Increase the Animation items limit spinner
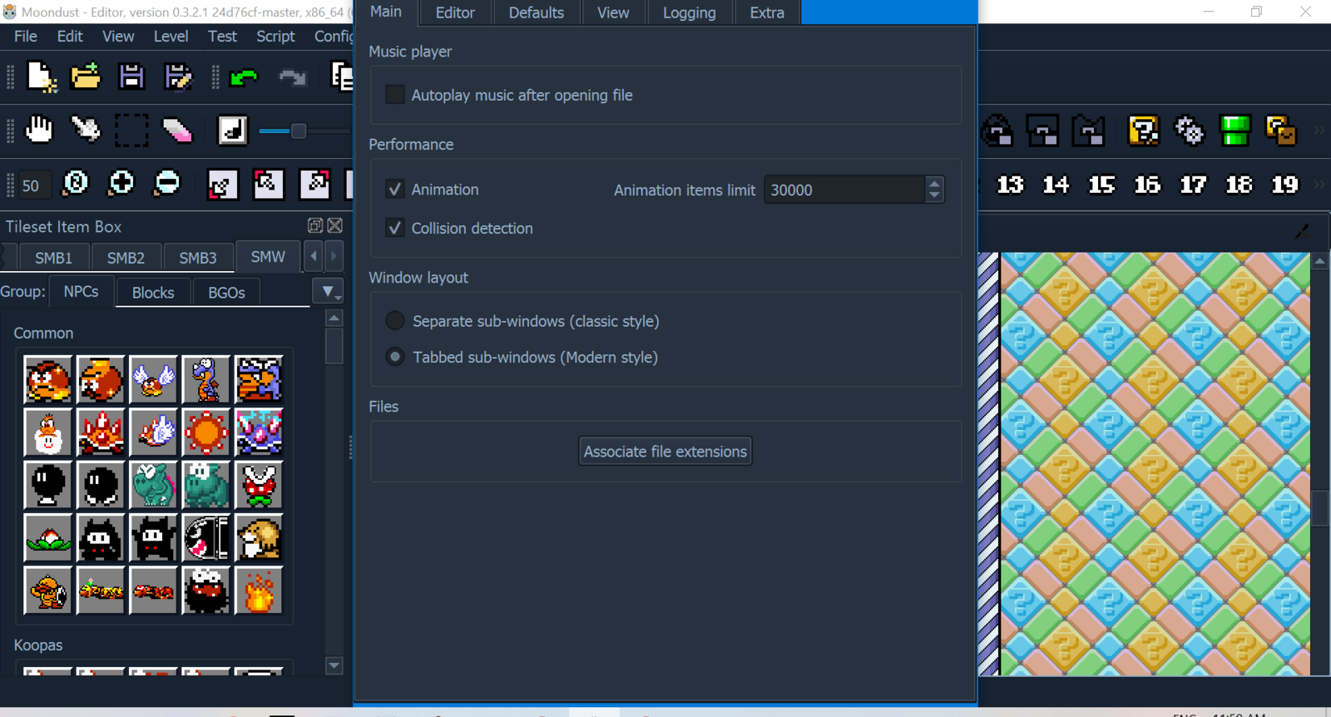The image size is (1331, 717). [x=934, y=183]
